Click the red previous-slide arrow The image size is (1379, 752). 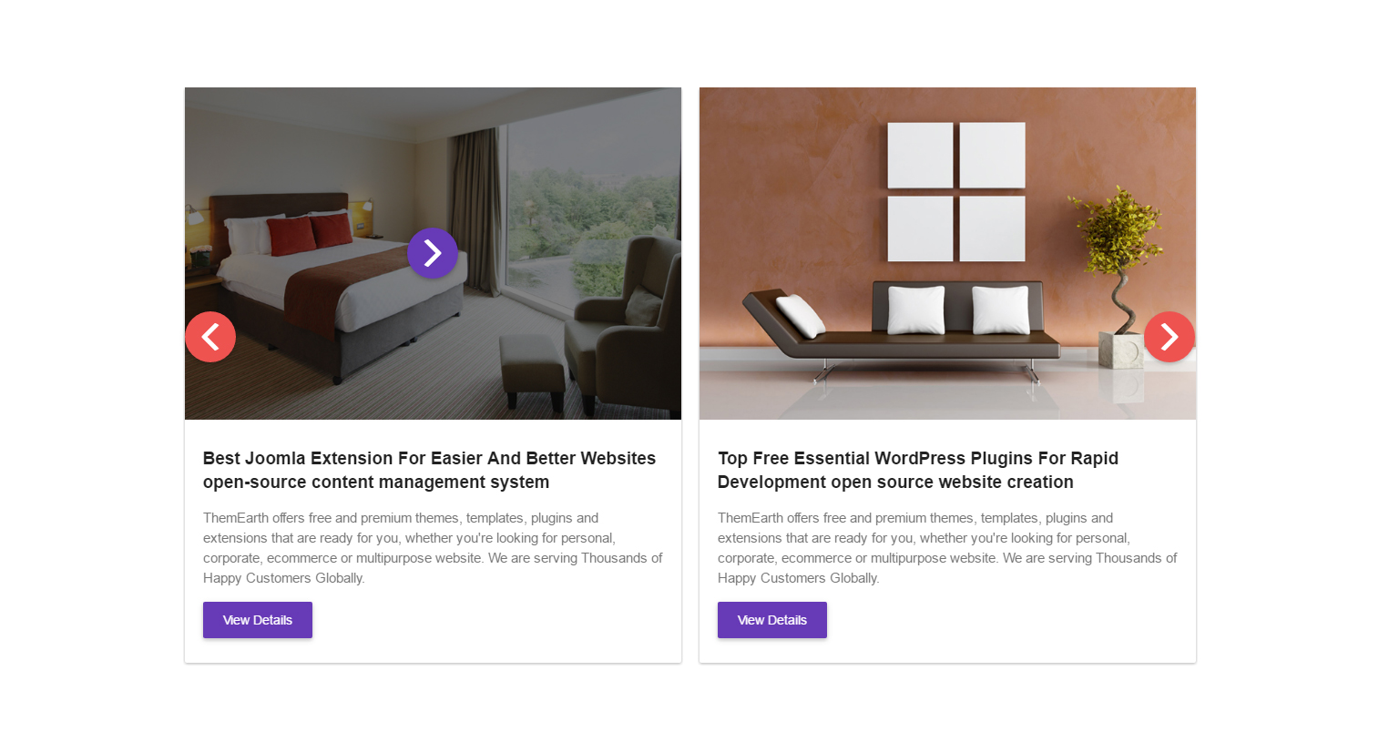point(210,337)
